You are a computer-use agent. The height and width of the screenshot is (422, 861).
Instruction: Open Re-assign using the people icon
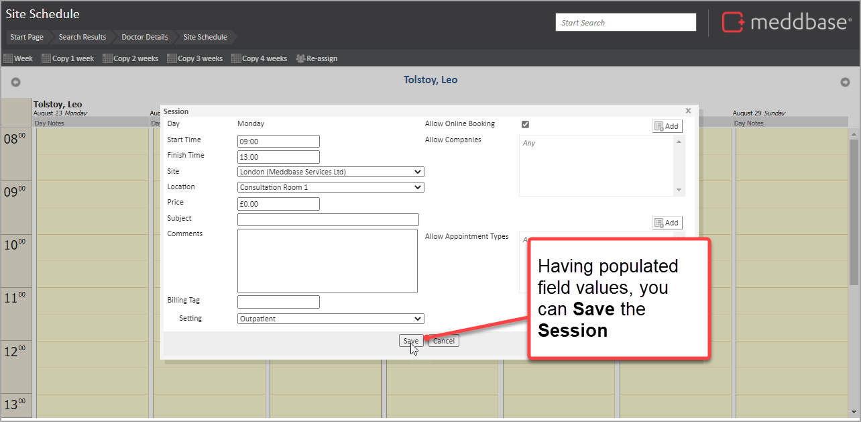pos(300,58)
